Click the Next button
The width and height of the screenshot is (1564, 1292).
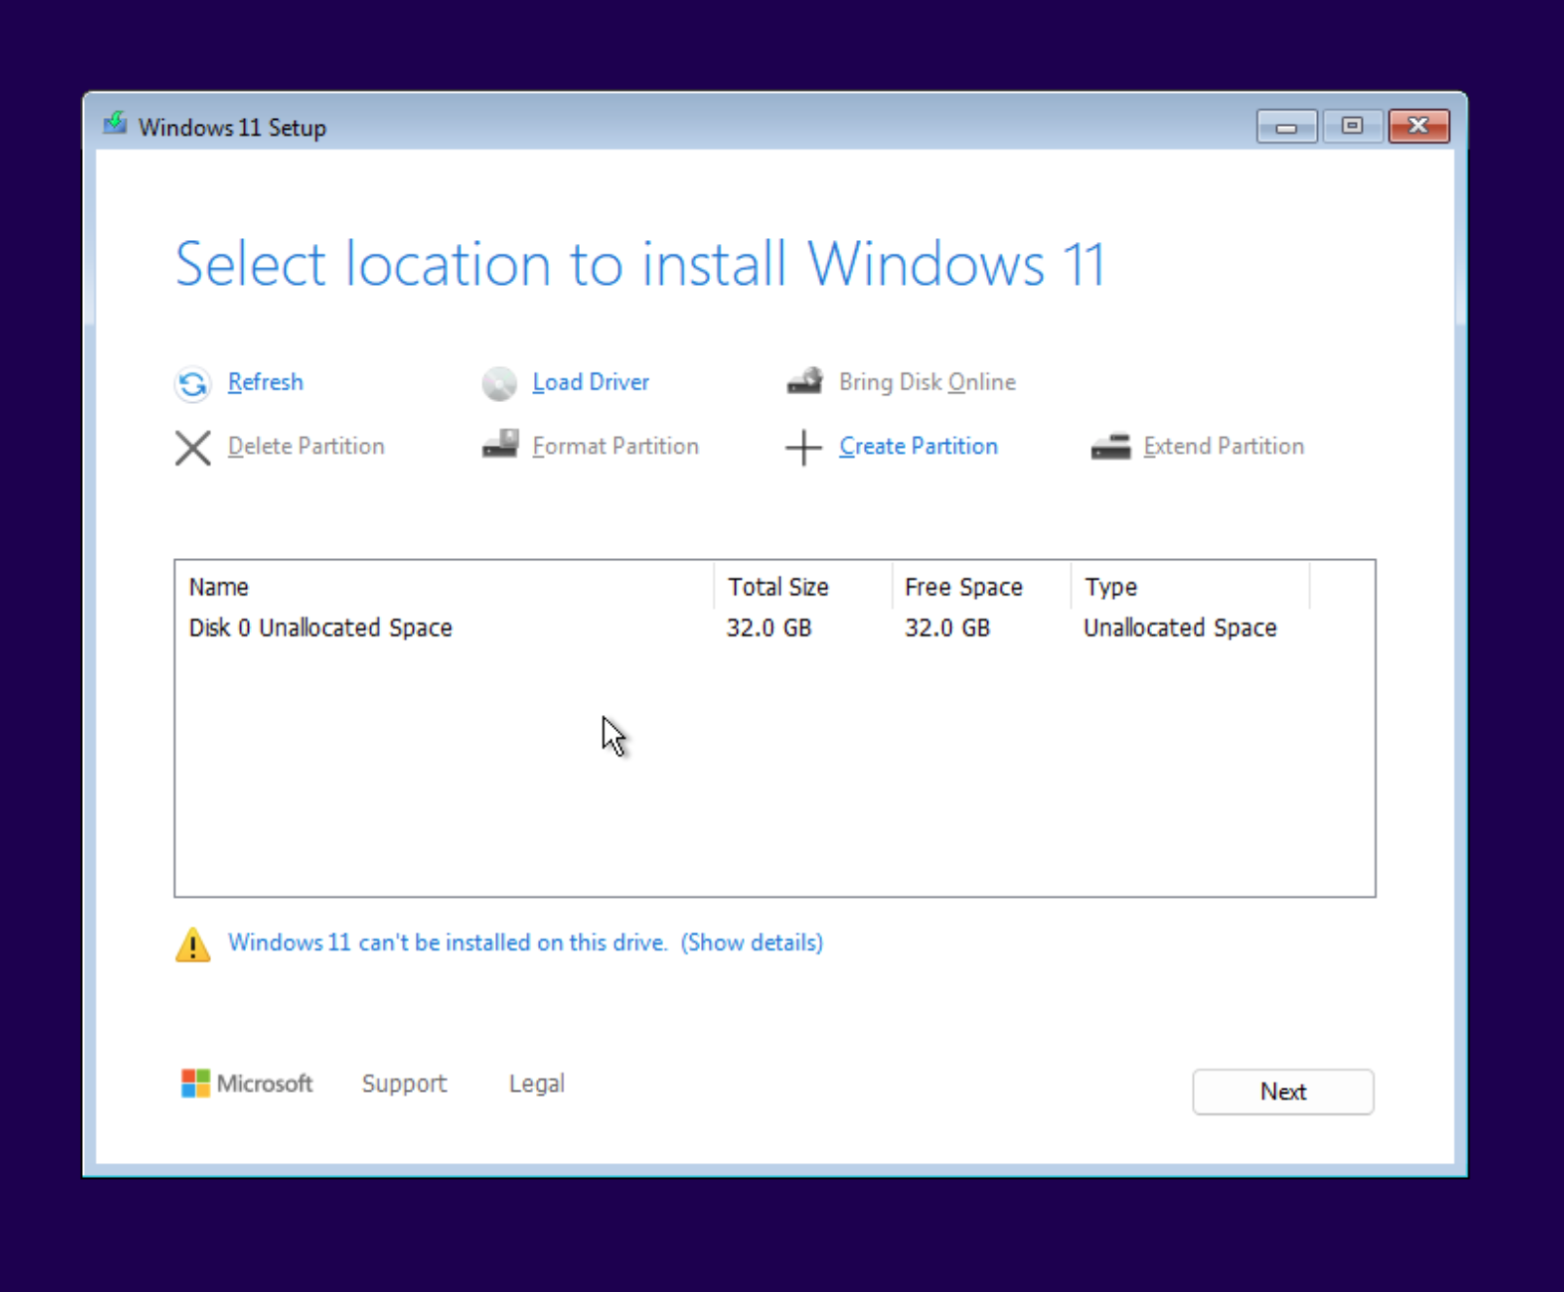1283,1091
